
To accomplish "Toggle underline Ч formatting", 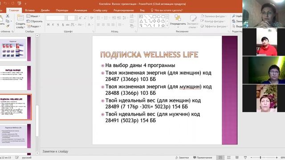I will pos(58,25).
